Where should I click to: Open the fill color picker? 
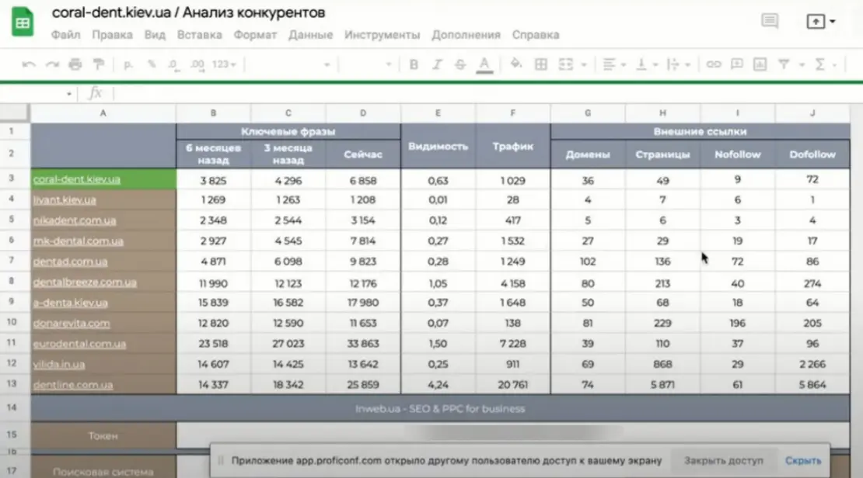[x=516, y=64]
